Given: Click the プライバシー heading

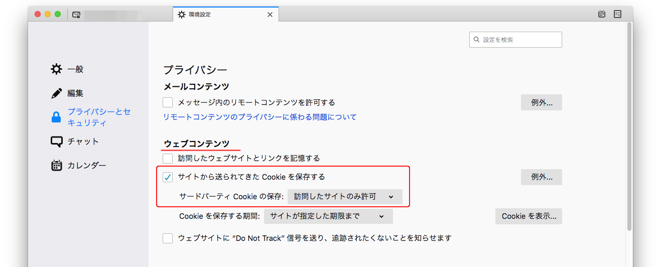Looking at the screenshot, I should tap(195, 70).
